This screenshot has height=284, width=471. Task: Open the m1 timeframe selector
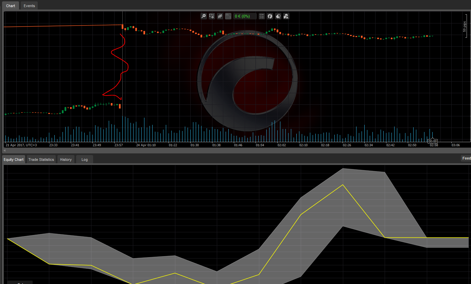pyautogui.click(x=228, y=16)
